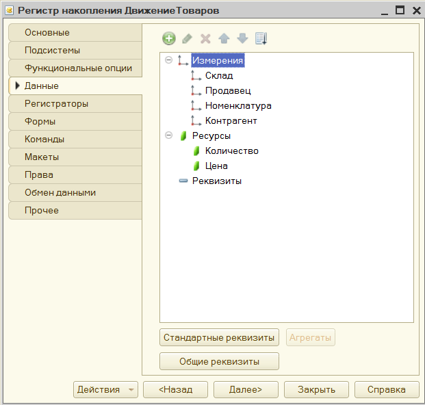This screenshot has height=405, width=425.
Task: Click the Move Down arrow icon
Action: (242, 38)
